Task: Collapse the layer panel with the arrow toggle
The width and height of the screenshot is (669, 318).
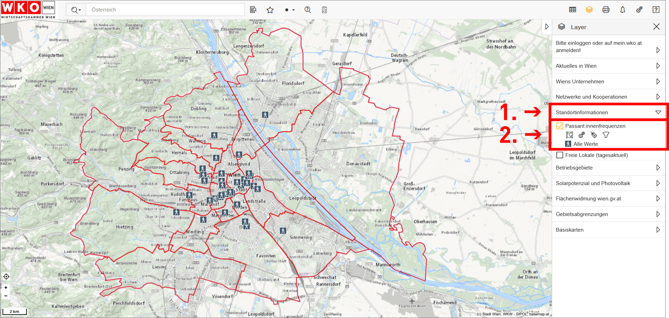Action: (x=547, y=27)
